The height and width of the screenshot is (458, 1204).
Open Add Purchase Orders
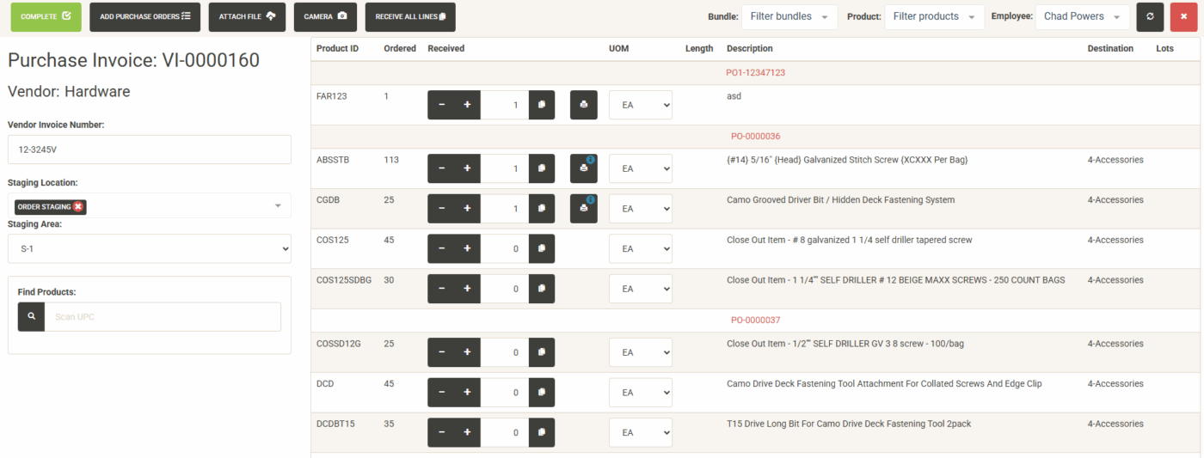pyautogui.click(x=144, y=17)
